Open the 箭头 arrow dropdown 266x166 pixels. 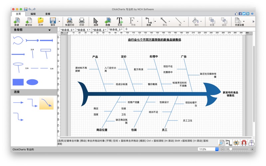169,21
